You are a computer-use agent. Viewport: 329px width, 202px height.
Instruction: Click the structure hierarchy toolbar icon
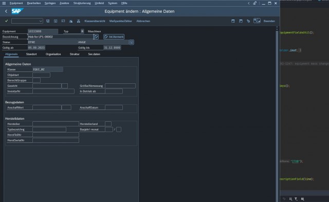[x=79, y=21]
